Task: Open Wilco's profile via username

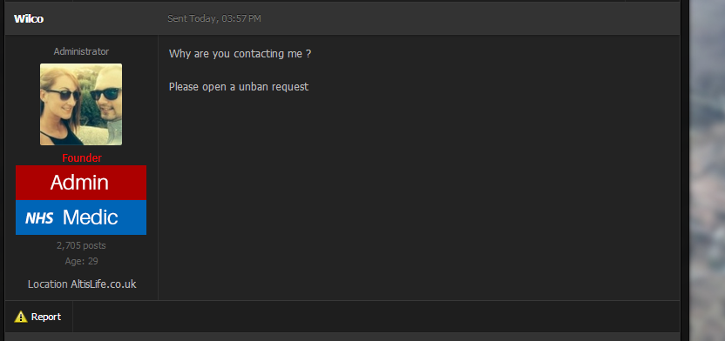Action: tap(29, 19)
